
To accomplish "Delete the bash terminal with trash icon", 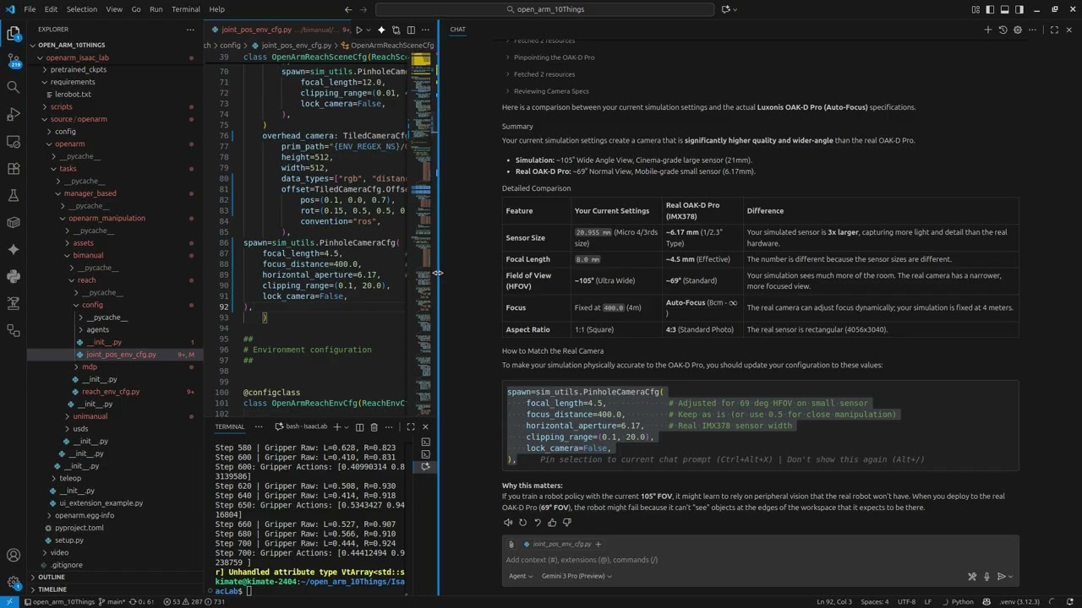I will coord(374,427).
